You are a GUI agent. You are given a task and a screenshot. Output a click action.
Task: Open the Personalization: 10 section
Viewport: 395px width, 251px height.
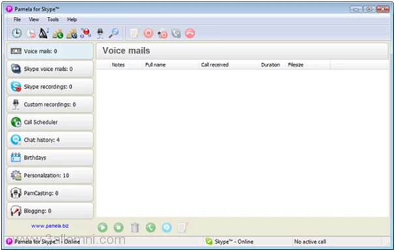[x=50, y=176]
